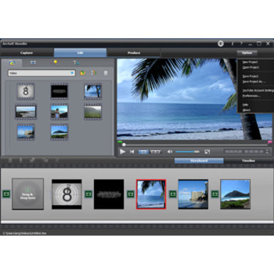Click the round icon in title bar
Viewport: 274px width, 274px height.
click(x=221, y=43)
